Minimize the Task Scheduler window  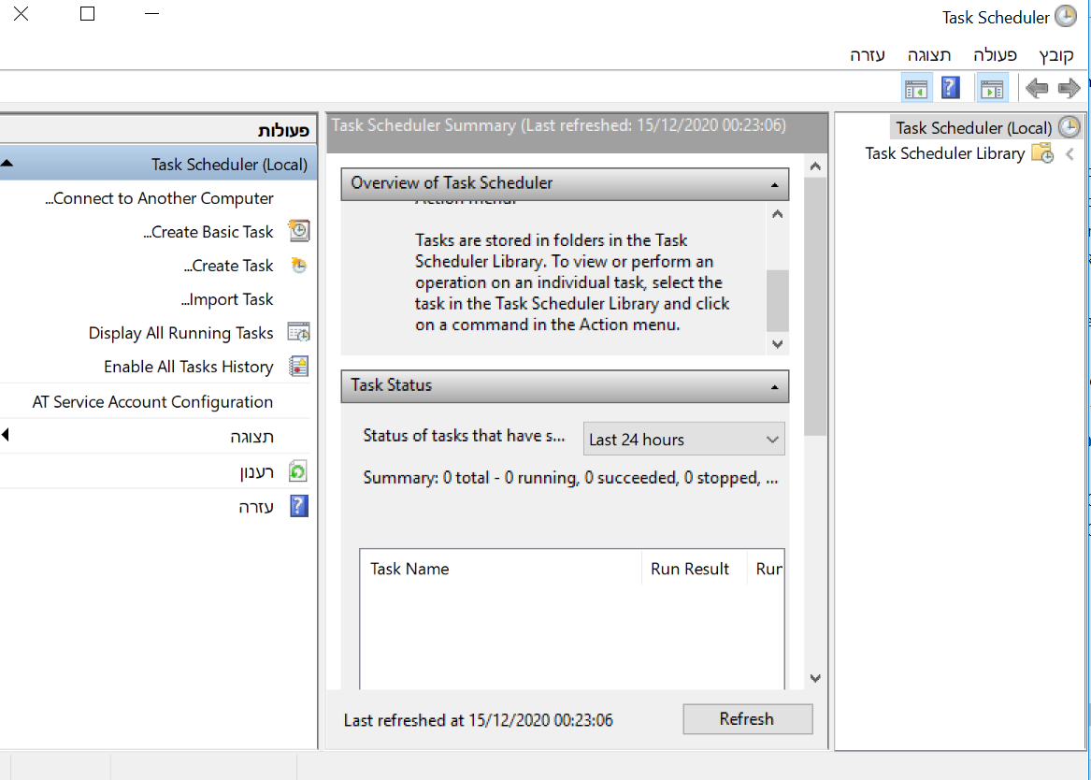click(151, 13)
